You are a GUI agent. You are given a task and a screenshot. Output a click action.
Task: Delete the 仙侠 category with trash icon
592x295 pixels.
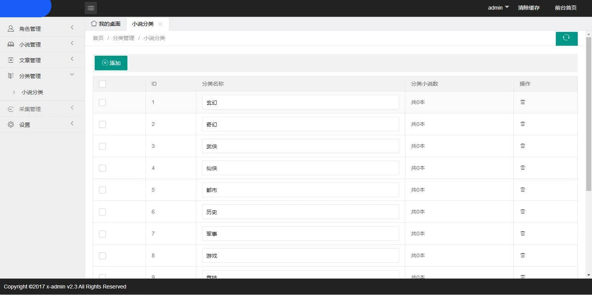tap(523, 167)
